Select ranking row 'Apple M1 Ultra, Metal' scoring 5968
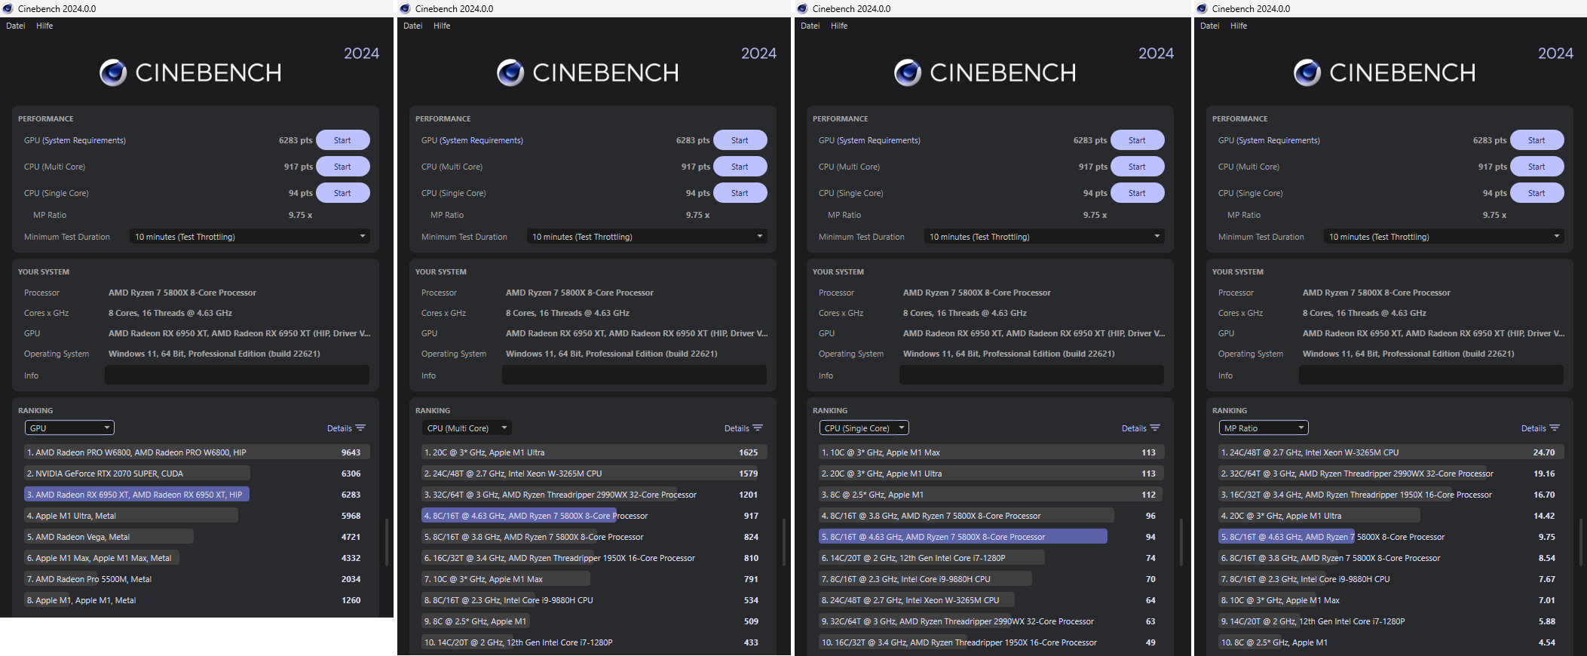Image resolution: width=1587 pixels, height=656 pixels. coord(197,516)
